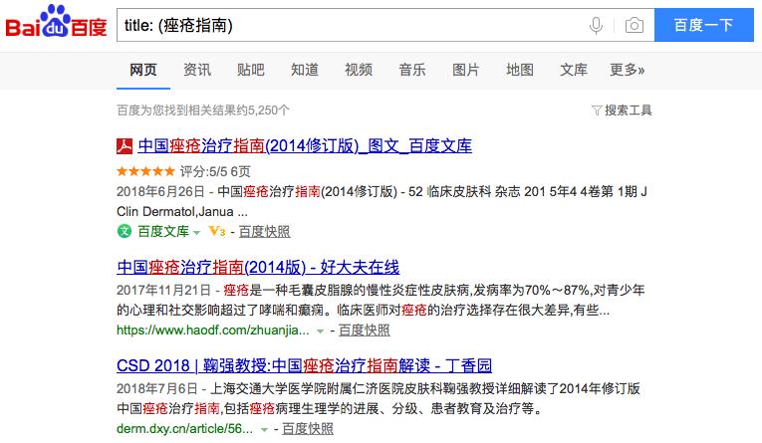
Task: Open CSD 2018 鞠强教授 丁香园 result
Action: [x=304, y=365]
